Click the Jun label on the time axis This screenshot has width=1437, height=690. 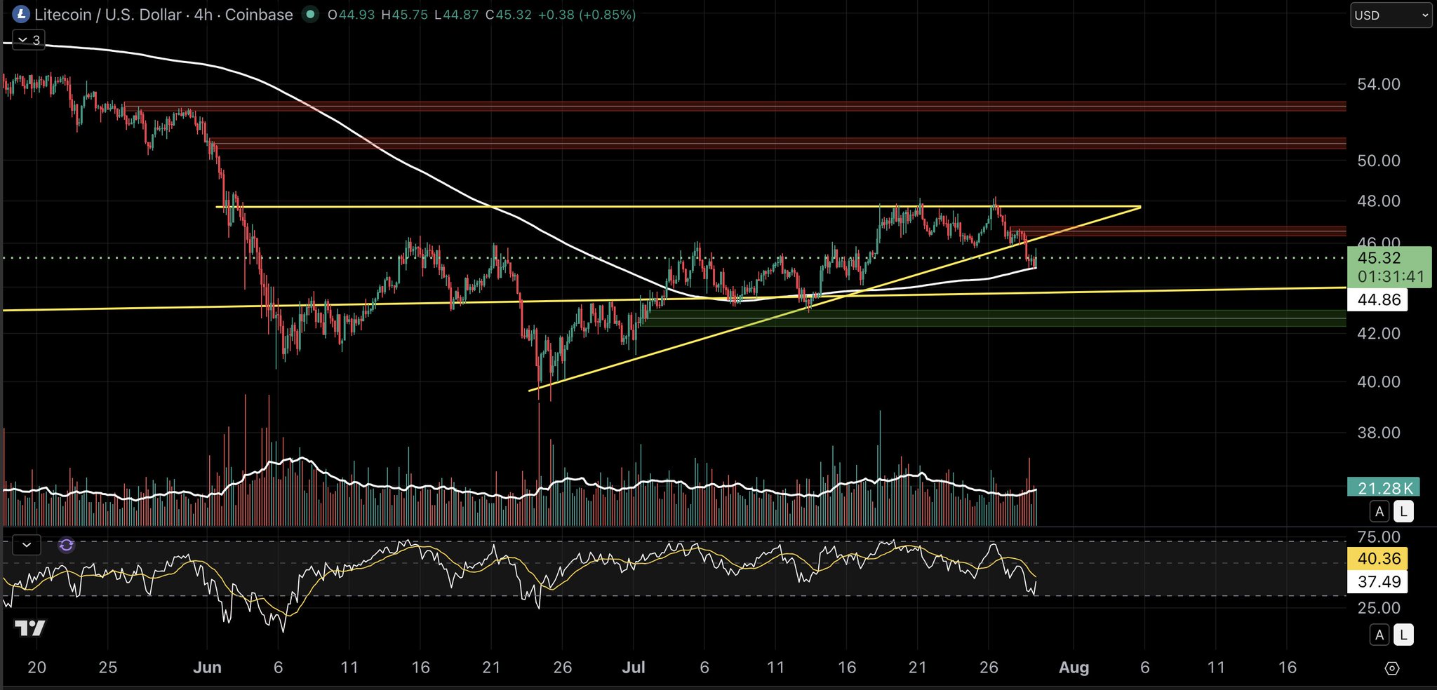pyautogui.click(x=207, y=668)
